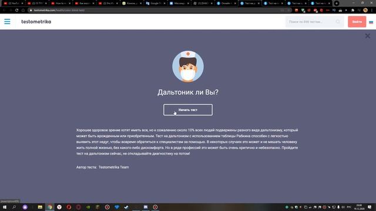This screenshot has height=211, width=376.
Task: Switch to the Мессенджер tab
Action: (179, 4)
